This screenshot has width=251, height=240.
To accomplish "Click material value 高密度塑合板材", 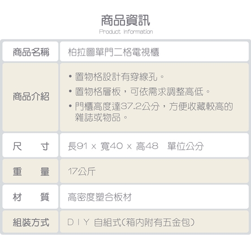I will point(100,197).
